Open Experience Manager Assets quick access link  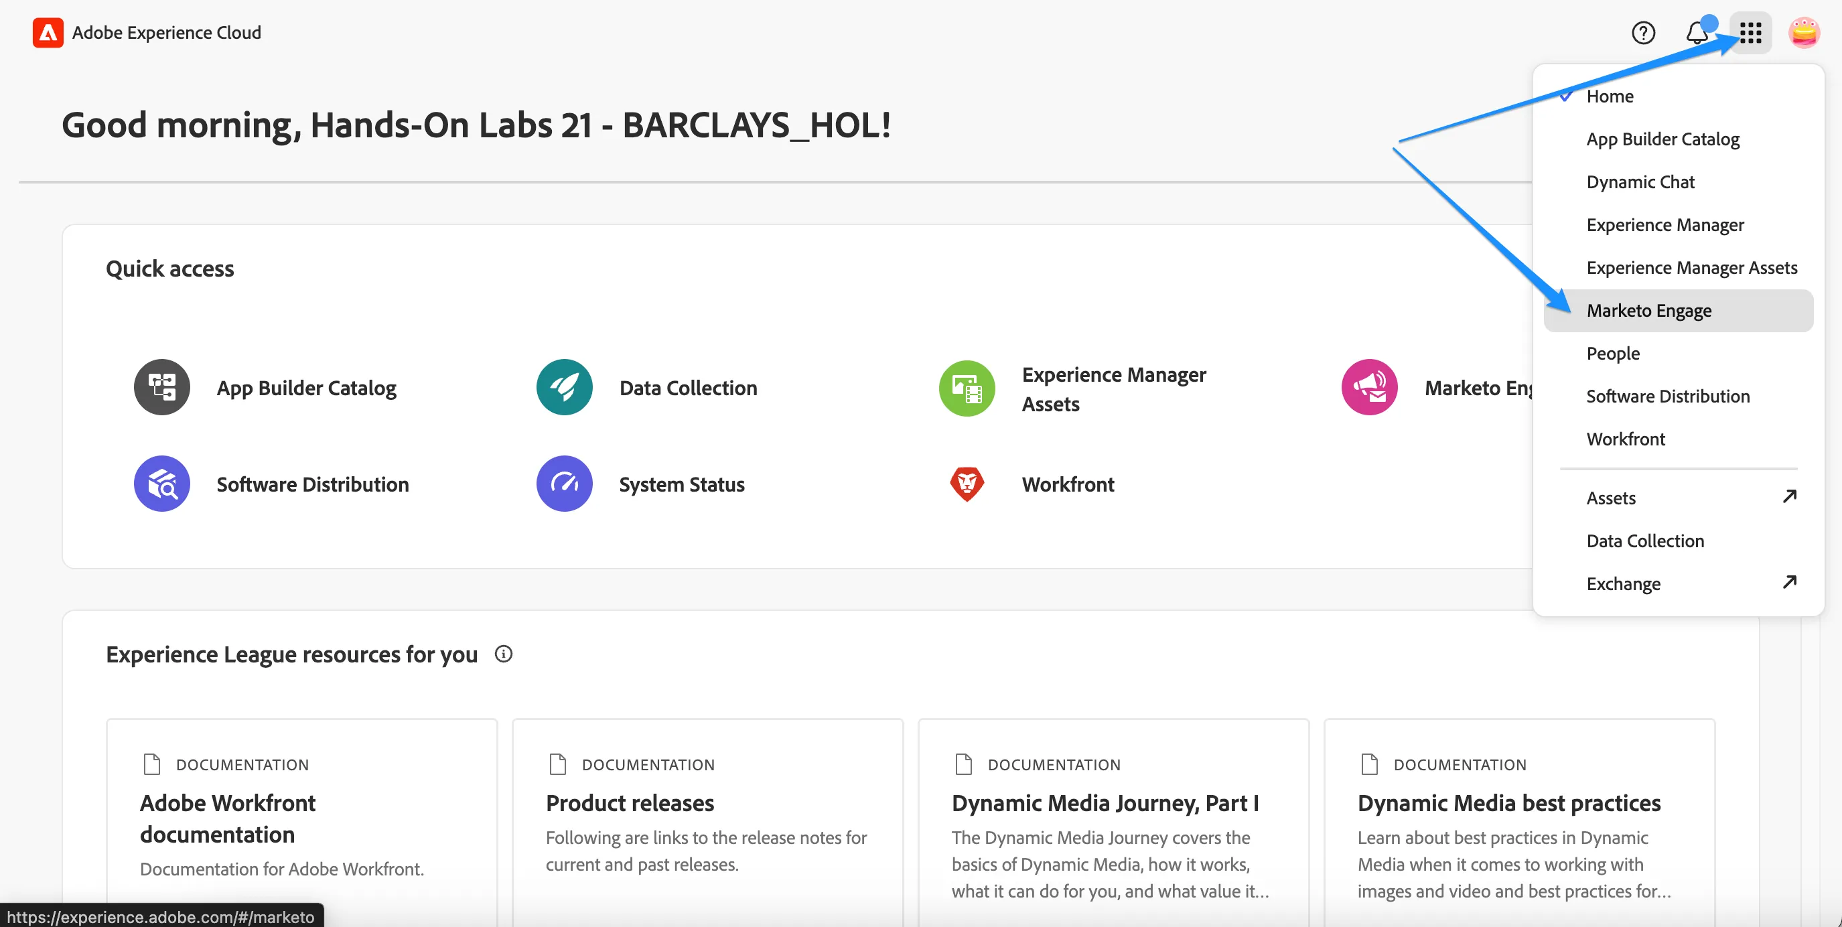(1113, 389)
